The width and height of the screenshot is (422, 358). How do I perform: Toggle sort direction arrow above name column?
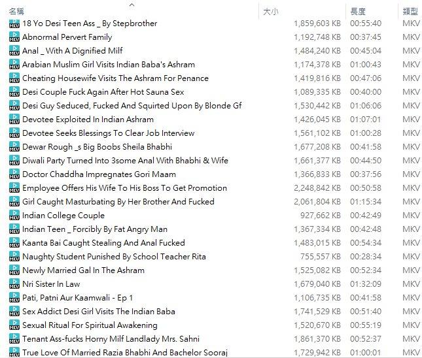132,5
